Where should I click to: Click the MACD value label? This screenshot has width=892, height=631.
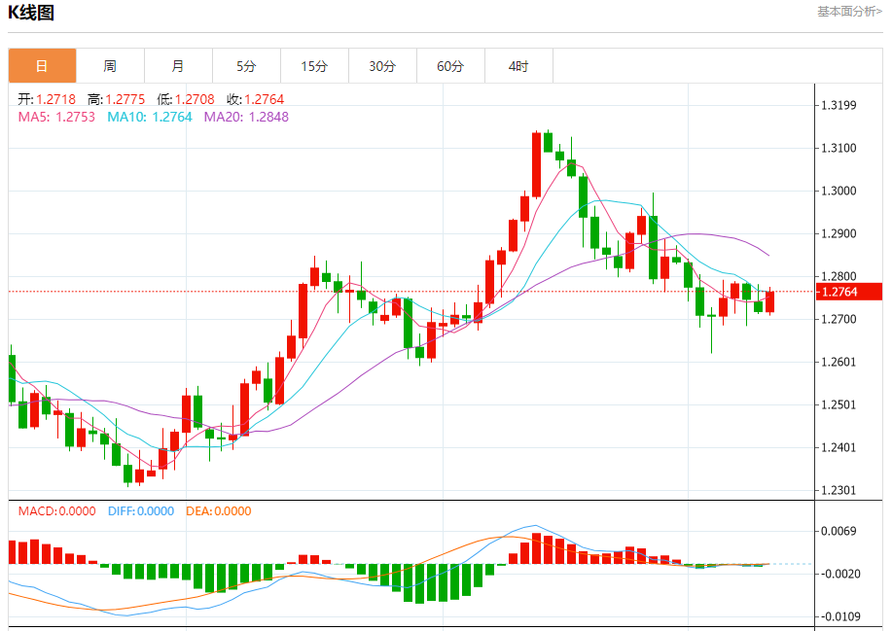tap(56, 511)
